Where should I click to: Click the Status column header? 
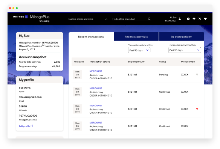point(163,62)
